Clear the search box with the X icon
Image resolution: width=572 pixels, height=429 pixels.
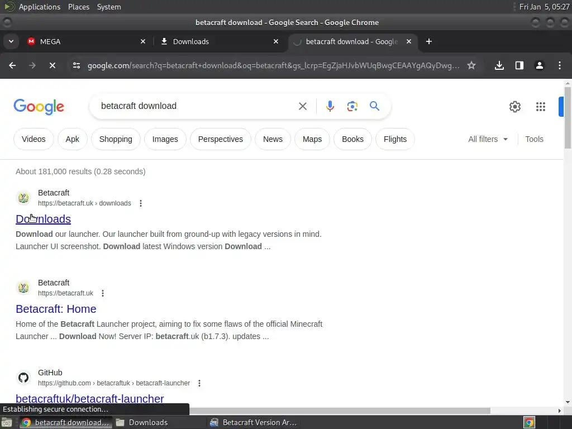tap(302, 106)
